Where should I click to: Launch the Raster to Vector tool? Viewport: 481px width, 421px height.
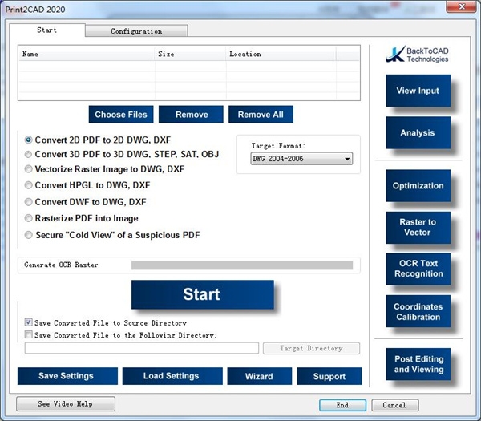tap(417, 228)
